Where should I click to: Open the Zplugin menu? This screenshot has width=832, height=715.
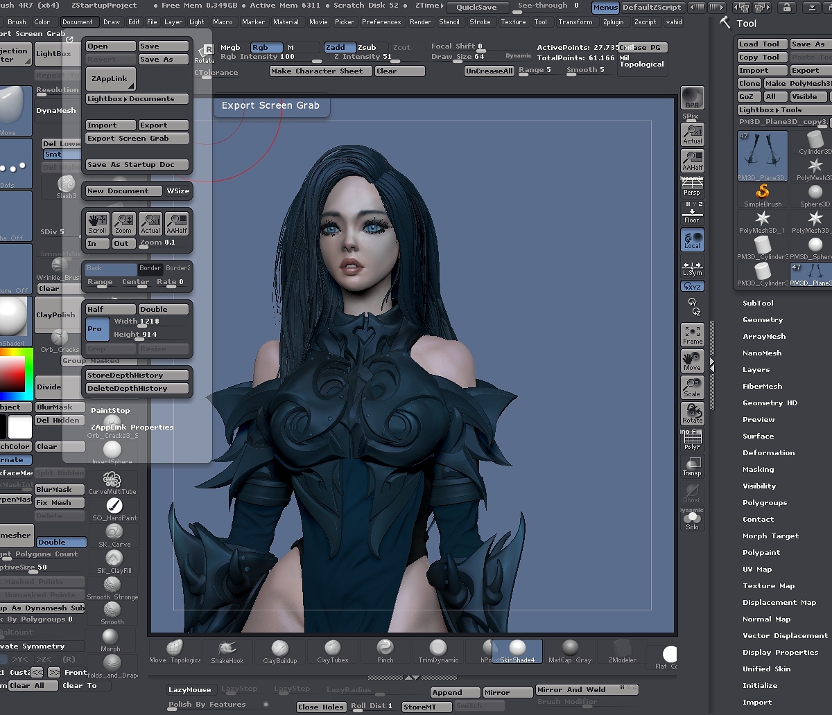(613, 22)
